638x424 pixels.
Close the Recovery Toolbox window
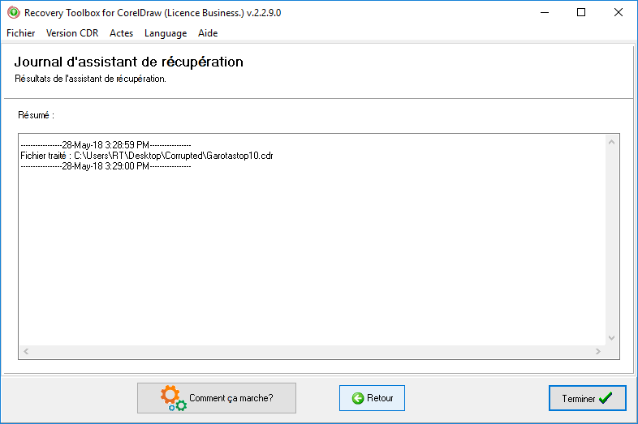click(618, 13)
